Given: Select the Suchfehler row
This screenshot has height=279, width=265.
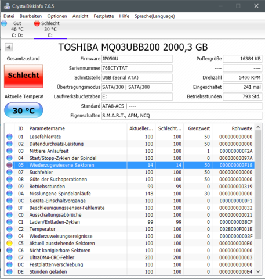Looking at the screenshot, I should pyautogui.click(x=129, y=172).
